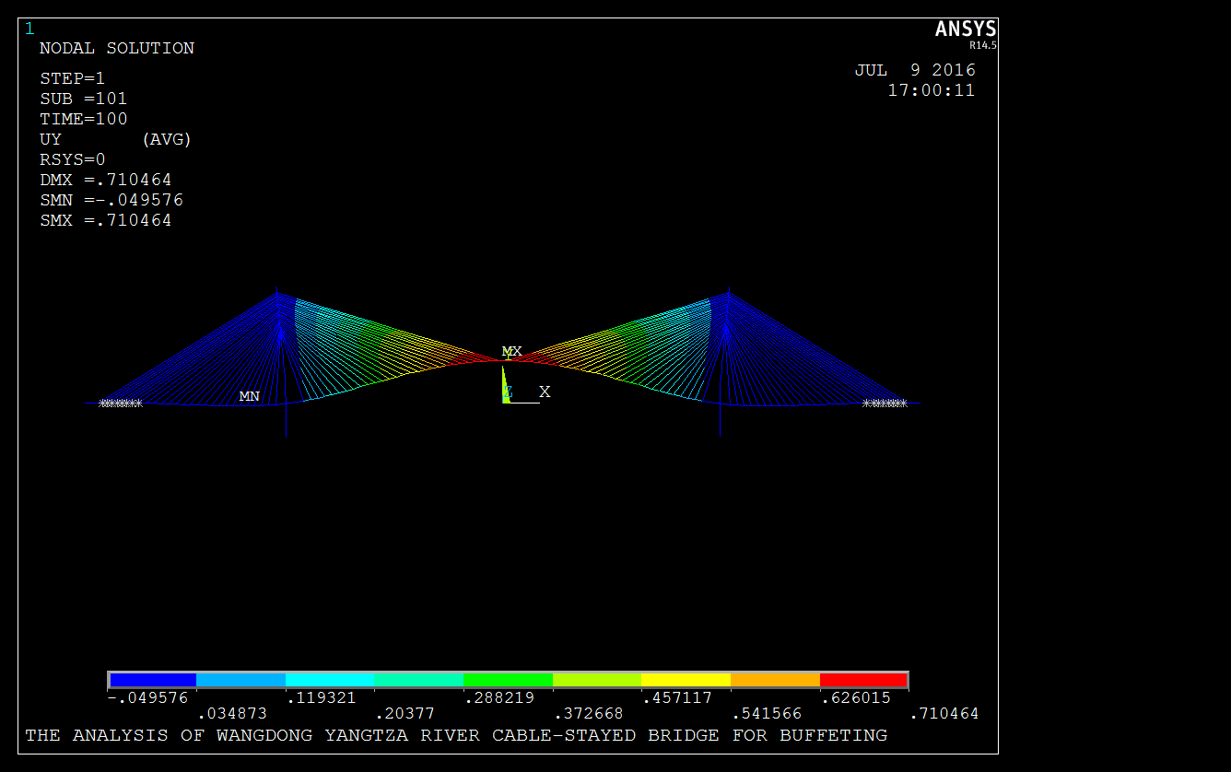Click the 'TIME=100' text
This screenshot has width=1231, height=772.
[x=84, y=119]
